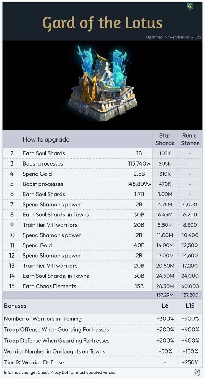Viewport: 205px width, 379px height.
Task: Select the level 9 Train tier VIII warriors row
Action: (50, 225)
